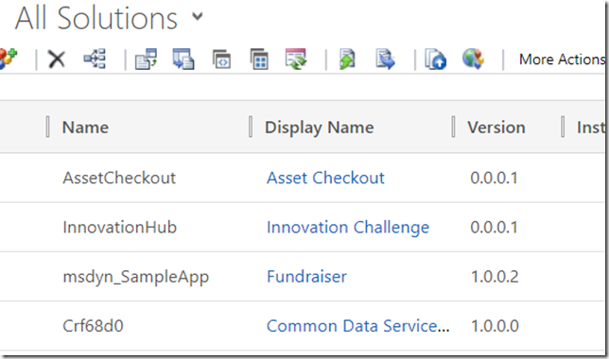Sort by the Name column header
This screenshot has width=609, height=359.
point(85,128)
